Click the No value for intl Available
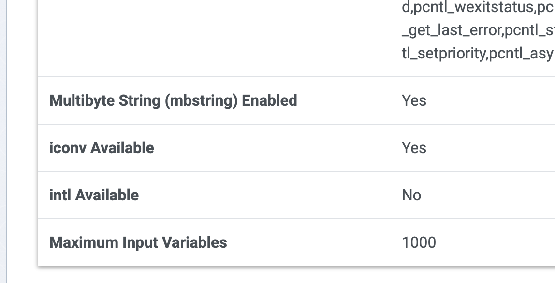This screenshot has height=283, width=555. coord(411,195)
